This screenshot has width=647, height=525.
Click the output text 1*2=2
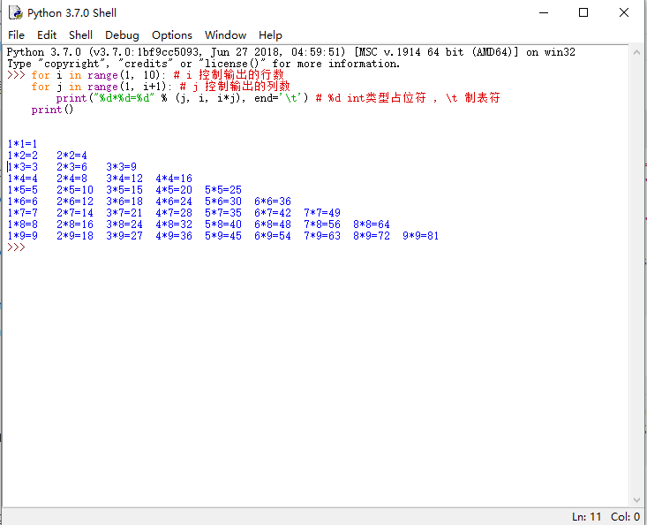pos(22,156)
